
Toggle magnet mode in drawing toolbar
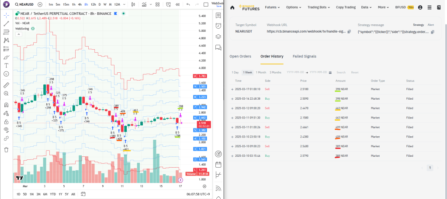coord(7,105)
